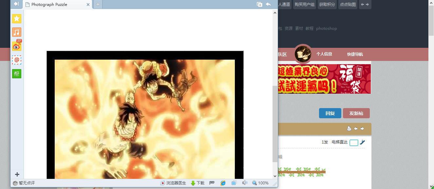This screenshot has height=189, width=434.
Task: Expand 快捷导航 quick navigation menu
Action: click(355, 54)
